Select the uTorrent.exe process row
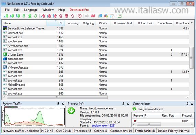Image resolution: width=196 pixels, height=135 pixels. [96, 54]
